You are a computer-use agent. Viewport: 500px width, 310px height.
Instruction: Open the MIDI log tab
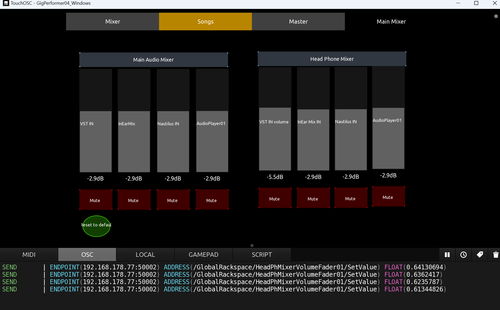tap(29, 255)
